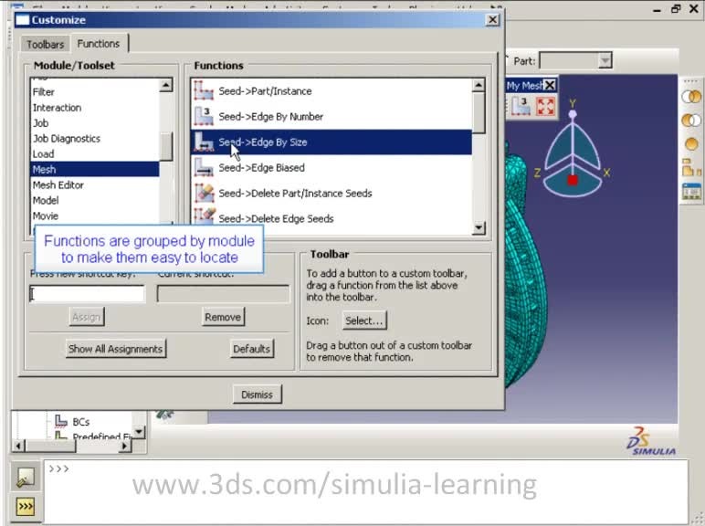Click Seed->Edge By Size icon
This screenshot has height=526, width=705.
tap(204, 142)
